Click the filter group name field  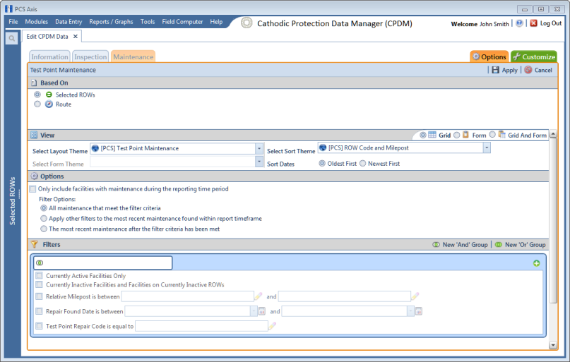103,263
